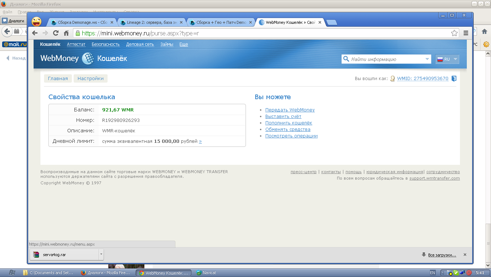The width and height of the screenshot is (491, 277).
Task: Open the пресс-центр footer link
Action: 304,172
